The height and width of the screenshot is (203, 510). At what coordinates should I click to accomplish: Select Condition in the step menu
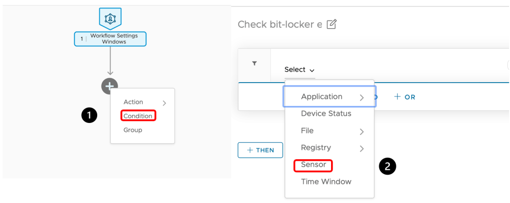coord(138,116)
